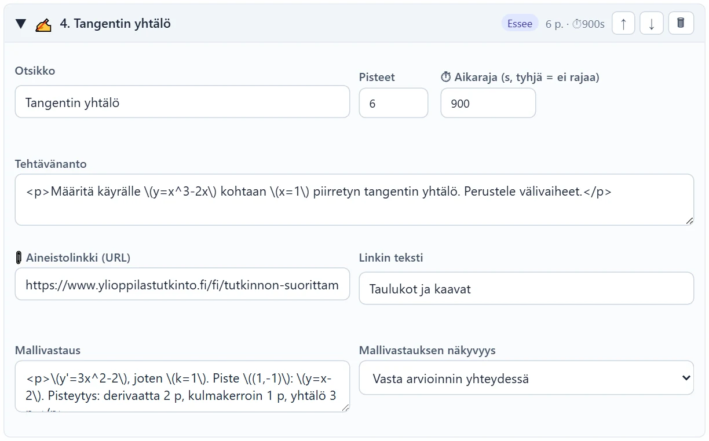Click the Mallivastaus textarea resize handle
Screen dimensions: 709x441
click(x=345, y=407)
